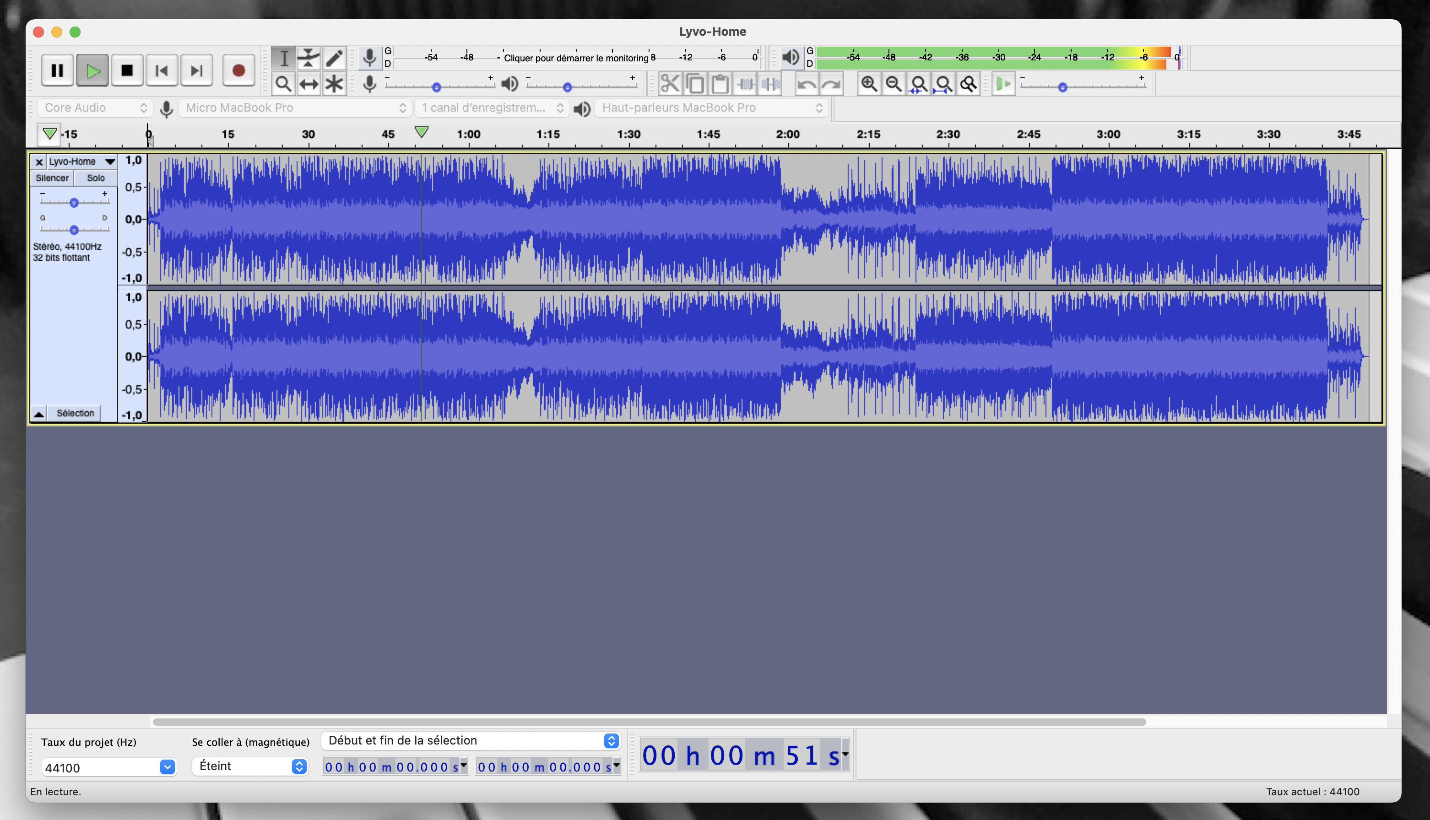The image size is (1430, 820).
Task: Select the Selection (I-beam) tool
Action: [x=283, y=58]
